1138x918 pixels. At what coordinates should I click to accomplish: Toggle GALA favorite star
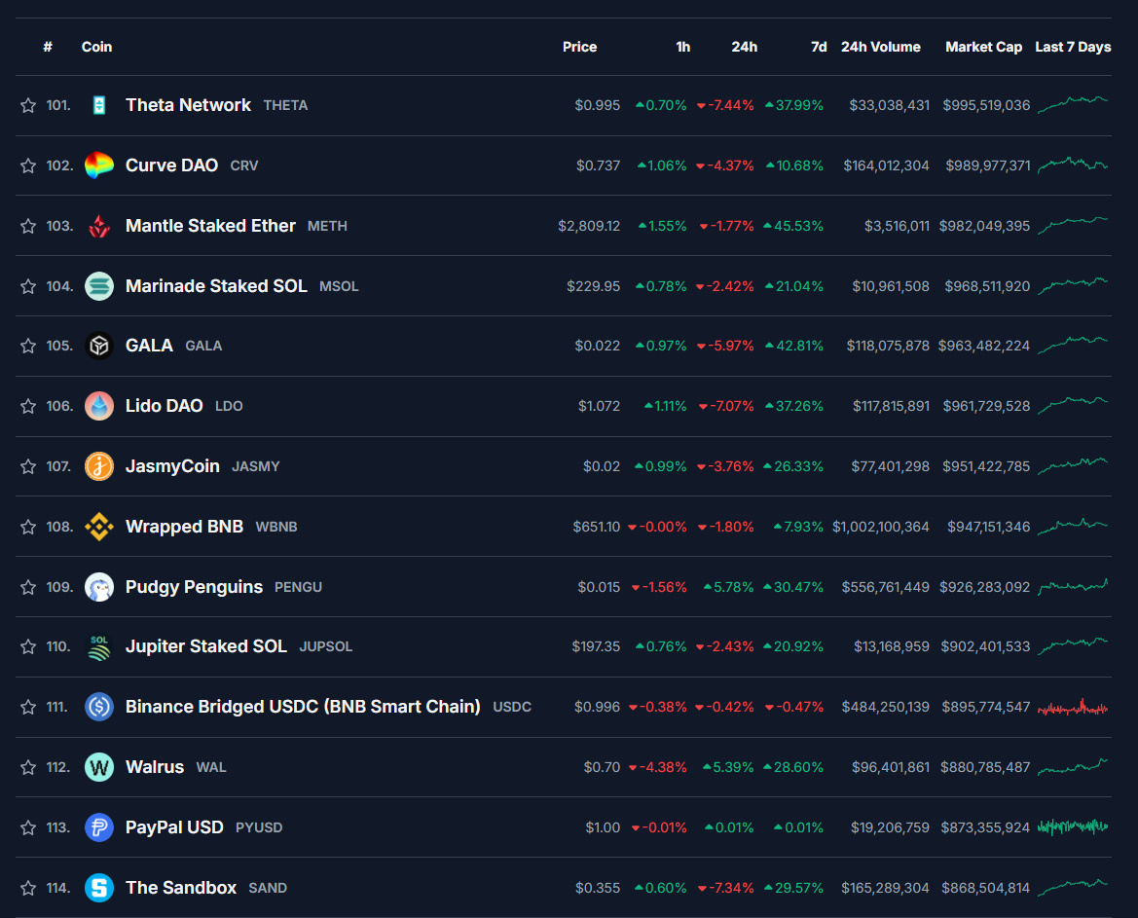pyautogui.click(x=28, y=346)
